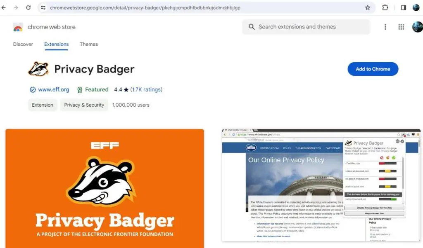Click the search magnifier icon
Screen dimensions: 423x248
click(252, 27)
